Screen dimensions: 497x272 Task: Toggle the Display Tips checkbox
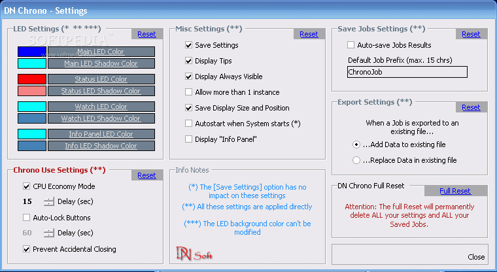coord(188,61)
